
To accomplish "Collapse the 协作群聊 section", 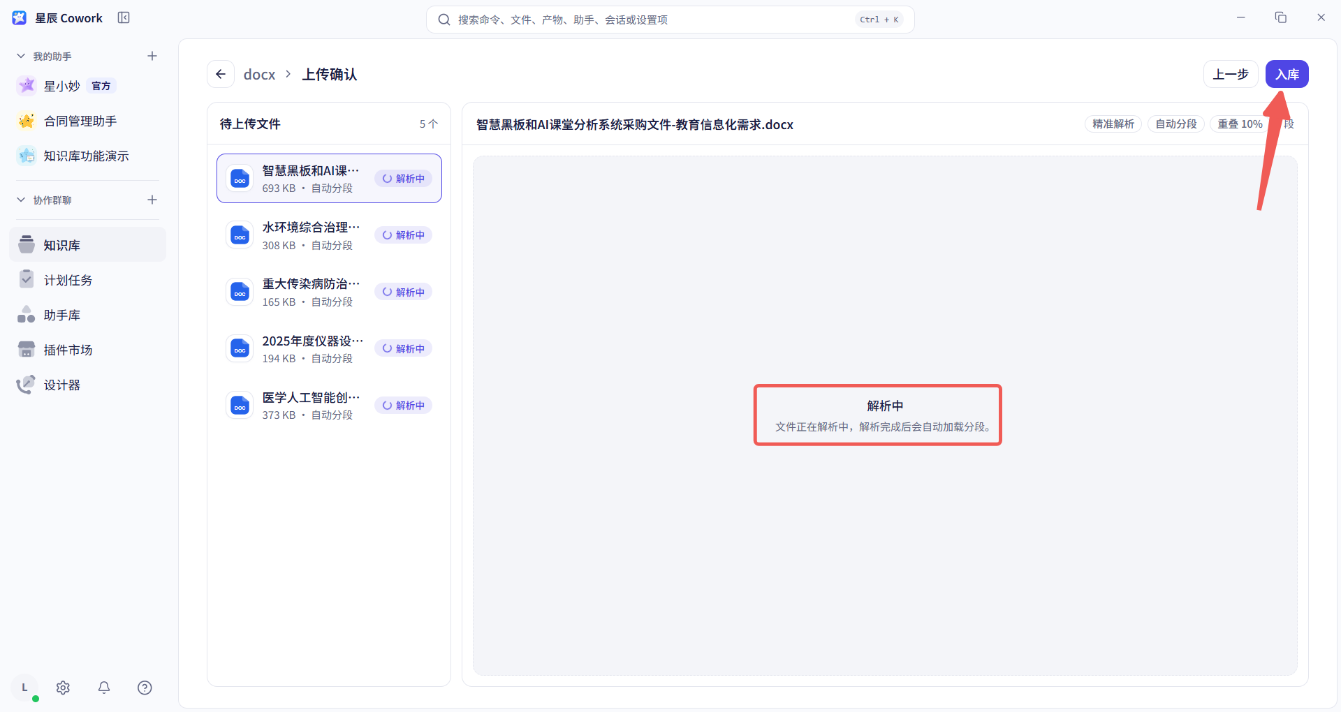I will tap(21, 200).
